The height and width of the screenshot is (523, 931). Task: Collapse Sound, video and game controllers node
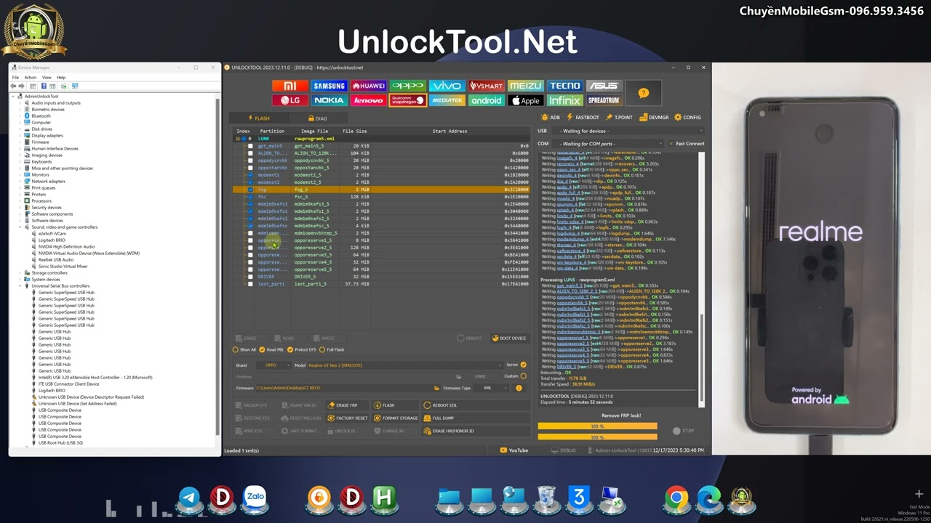[20, 227]
